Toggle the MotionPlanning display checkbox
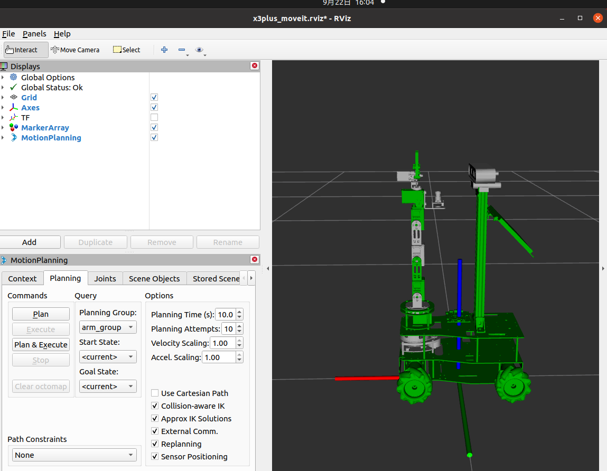 154,138
